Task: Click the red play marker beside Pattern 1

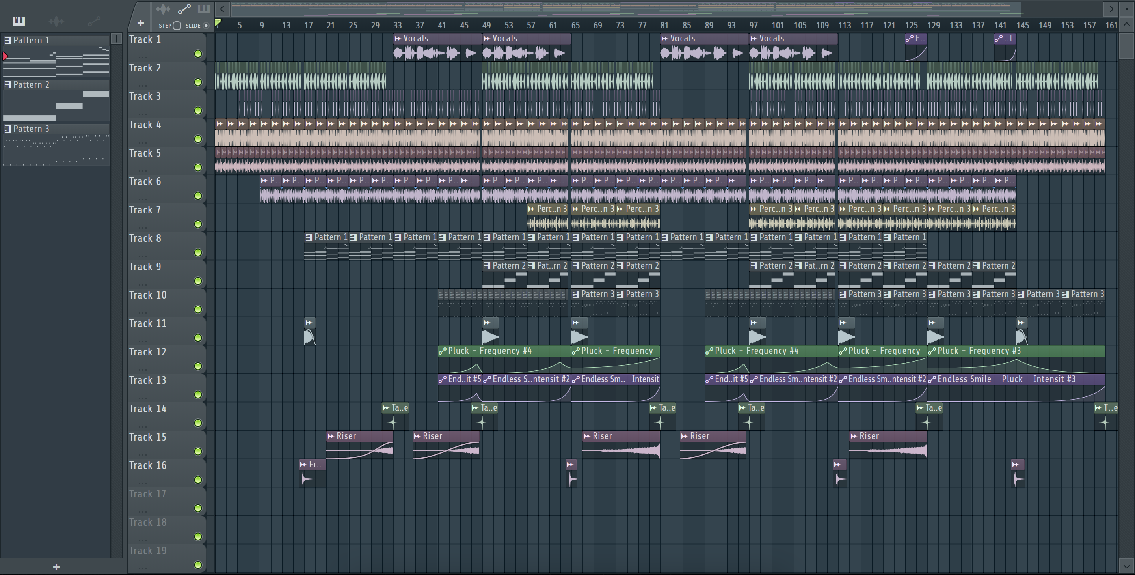Action: pyautogui.click(x=5, y=56)
